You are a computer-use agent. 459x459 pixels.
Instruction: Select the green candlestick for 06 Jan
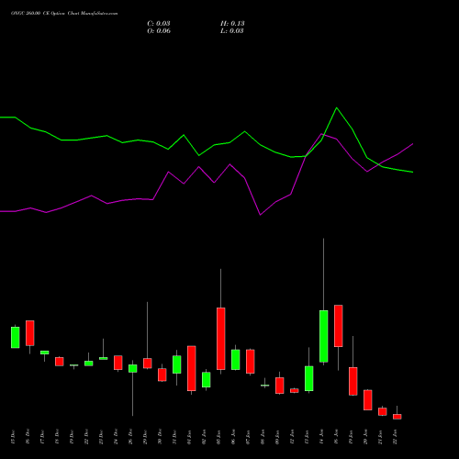(236, 360)
